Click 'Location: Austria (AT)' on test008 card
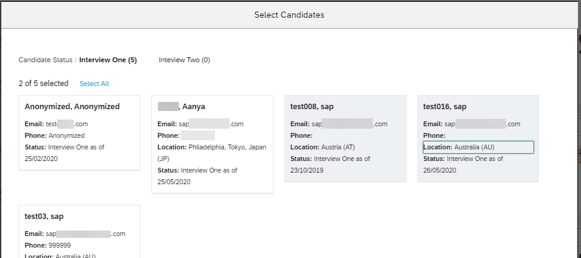The image size is (581, 258). [322, 148]
